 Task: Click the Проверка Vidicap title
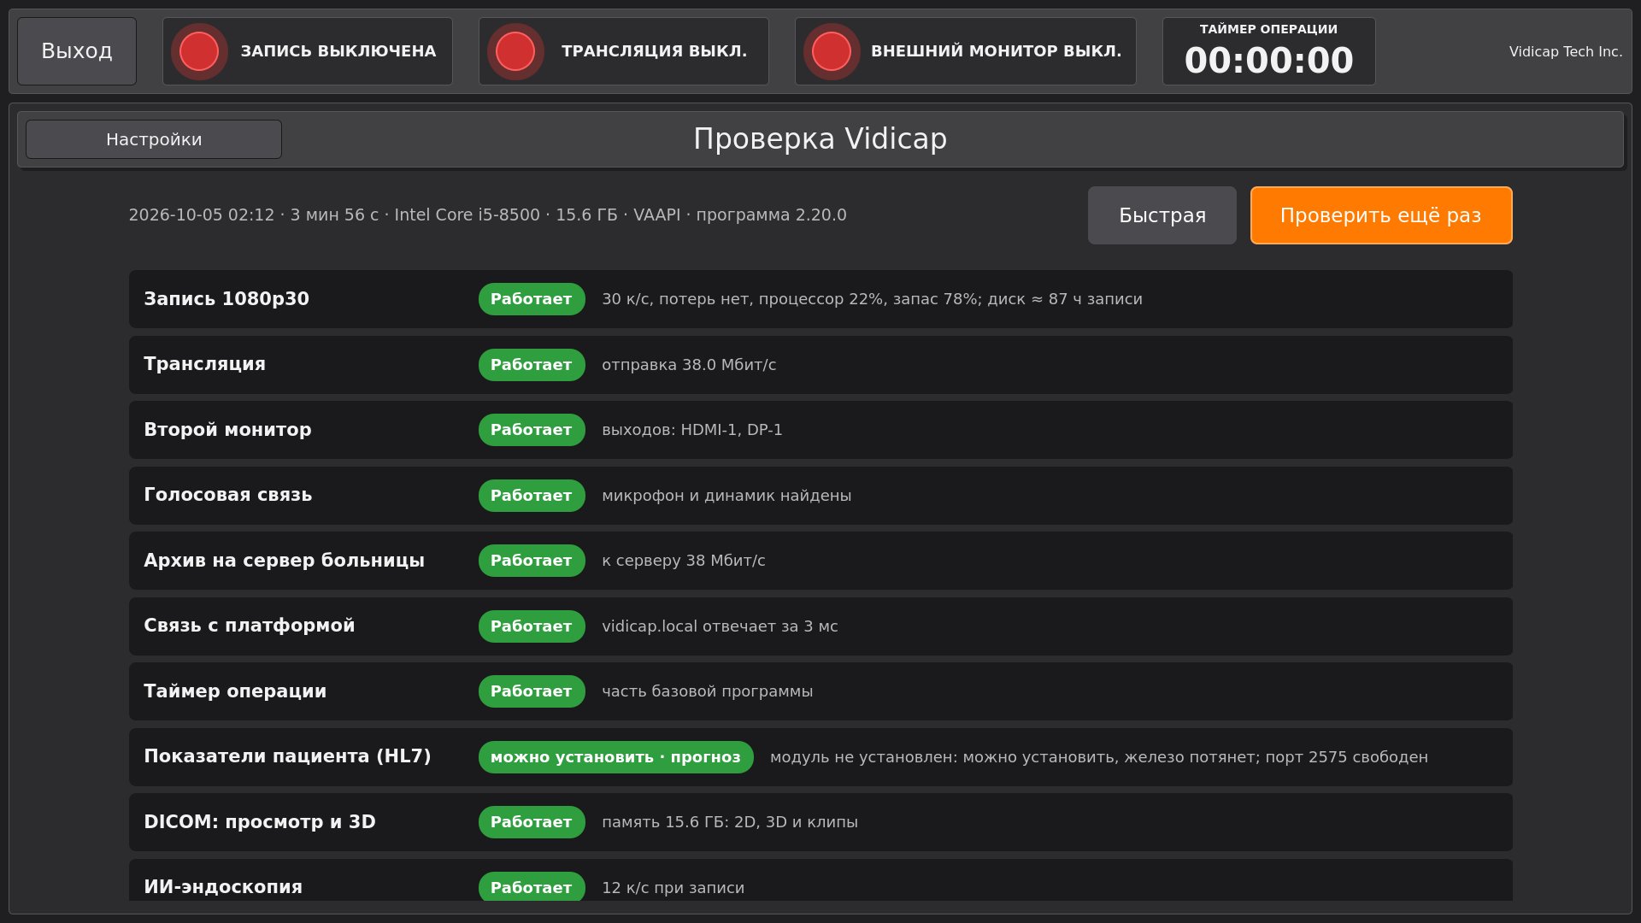point(820,138)
